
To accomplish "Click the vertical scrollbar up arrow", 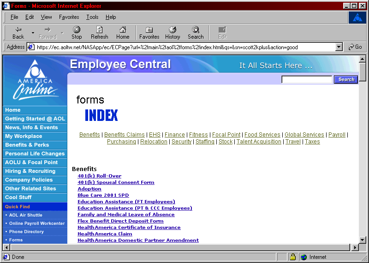I will (x=363, y=59).
